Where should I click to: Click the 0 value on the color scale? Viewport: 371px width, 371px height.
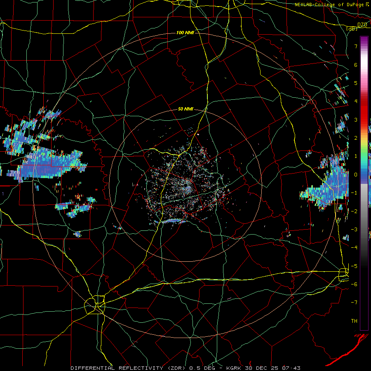(x=356, y=175)
